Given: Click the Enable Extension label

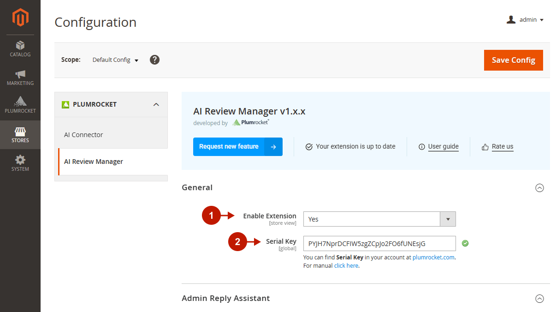Looking at the screenshot, I should click(270, 216).
